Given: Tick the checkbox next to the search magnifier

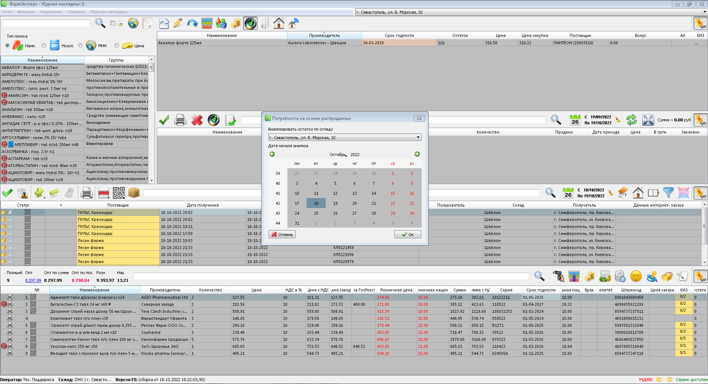Looking at the screenshot, I should point(113,23).
